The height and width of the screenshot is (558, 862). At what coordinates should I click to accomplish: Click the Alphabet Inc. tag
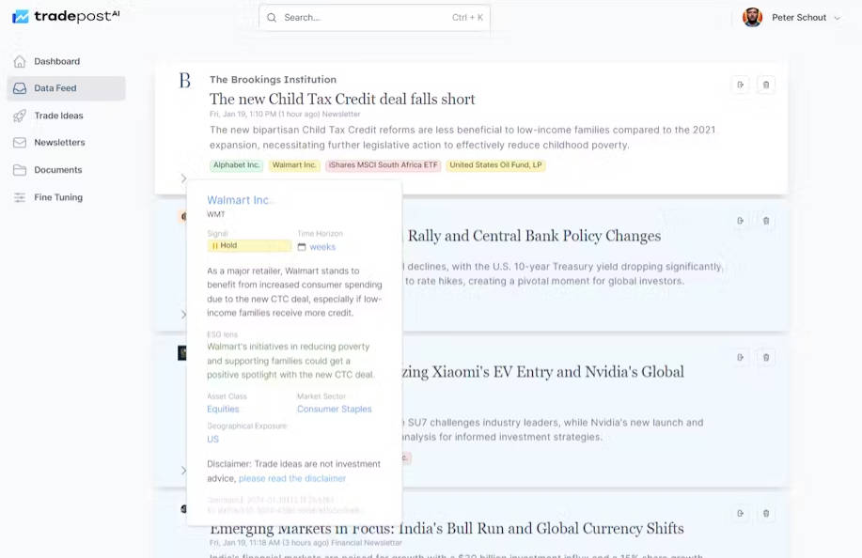pyautogui.click(x=236, y=165)
